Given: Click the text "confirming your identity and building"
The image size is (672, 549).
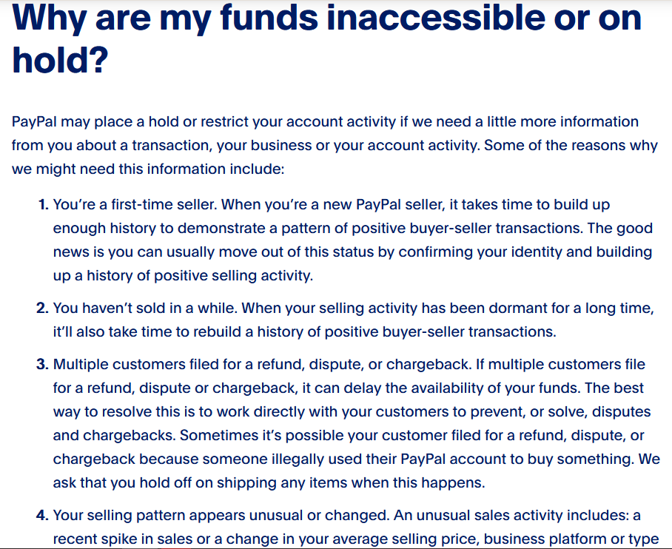Looking at the screenshot, I should [525, 252].
